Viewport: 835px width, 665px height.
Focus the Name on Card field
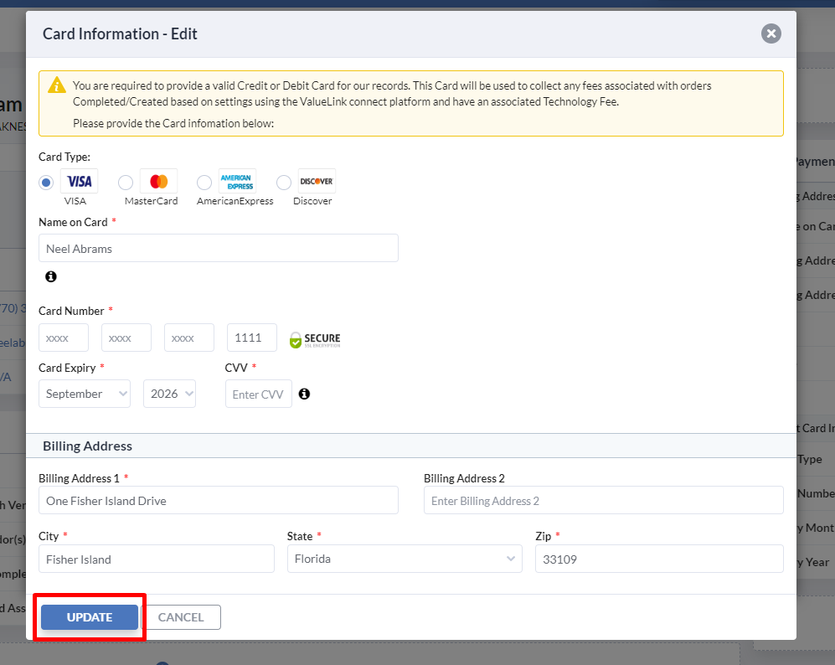coord(219,248)
